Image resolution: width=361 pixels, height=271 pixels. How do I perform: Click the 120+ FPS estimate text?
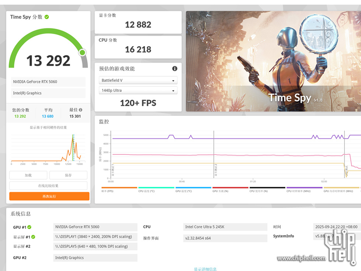coord(138,103)
